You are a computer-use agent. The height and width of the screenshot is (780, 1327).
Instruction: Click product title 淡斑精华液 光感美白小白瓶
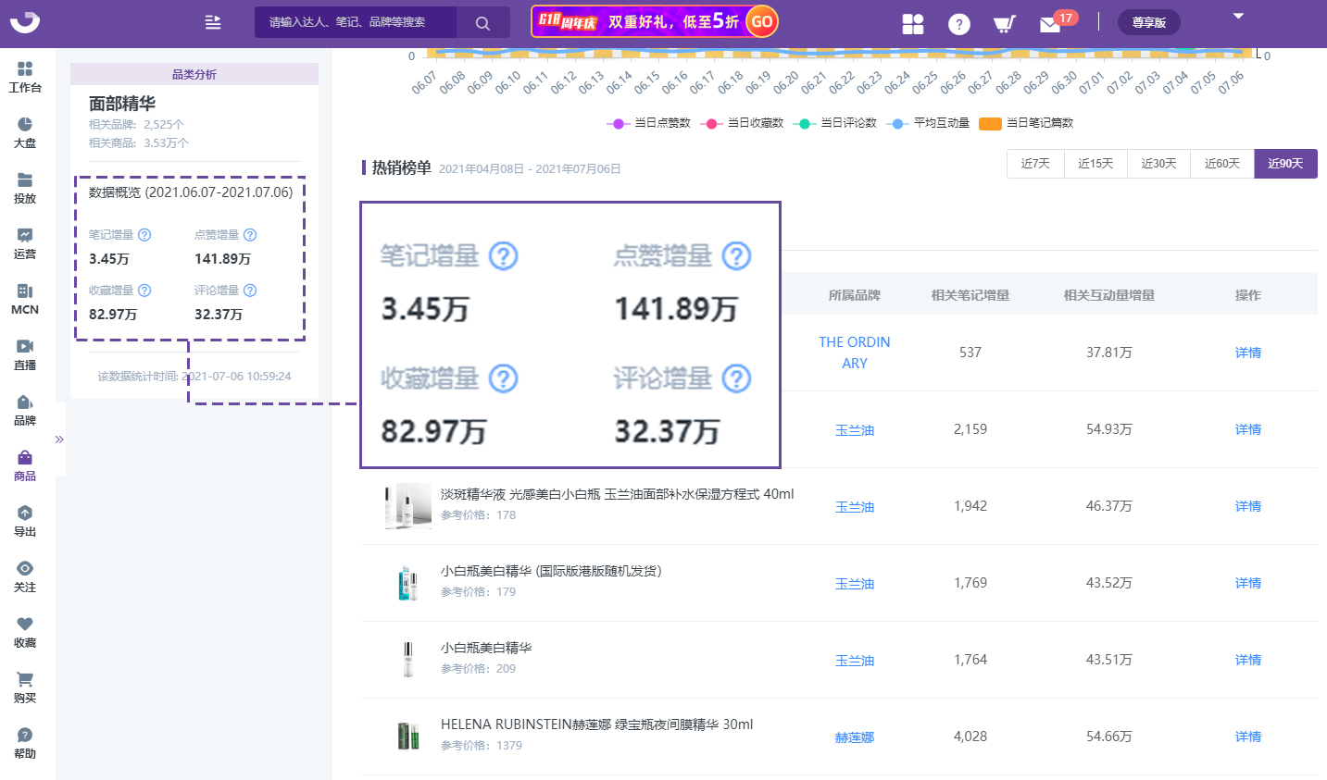(617, 494)
